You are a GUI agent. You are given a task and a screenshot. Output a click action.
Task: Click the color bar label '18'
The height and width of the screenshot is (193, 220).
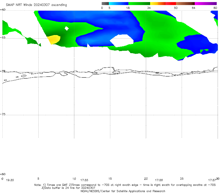point(128,8)
